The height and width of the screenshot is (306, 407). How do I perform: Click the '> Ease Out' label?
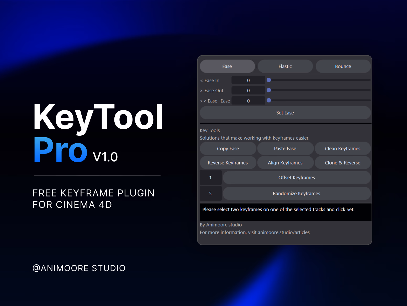(x=212, y=90)
